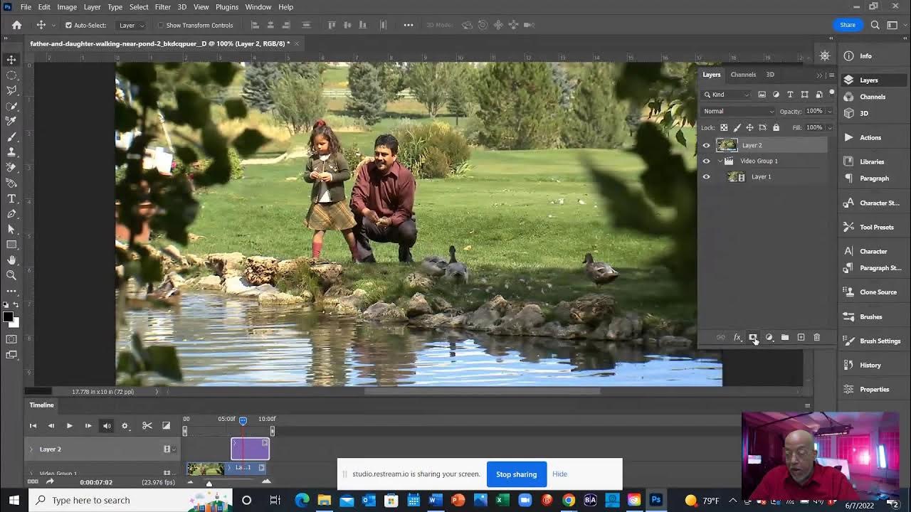Select the Eyedropper tool

coord(11,122)
